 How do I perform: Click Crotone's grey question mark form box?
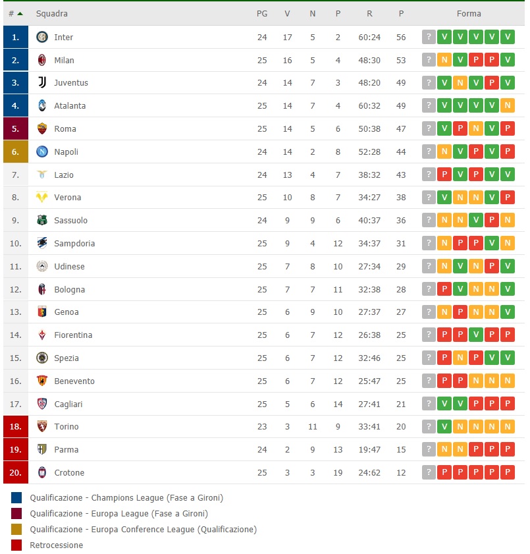pos(429,472)
